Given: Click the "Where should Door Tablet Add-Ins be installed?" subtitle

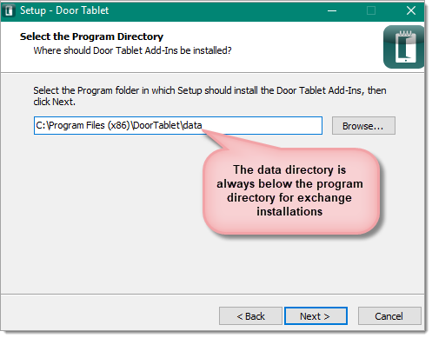Looking at the screenshot, I should tap(132, 50).
